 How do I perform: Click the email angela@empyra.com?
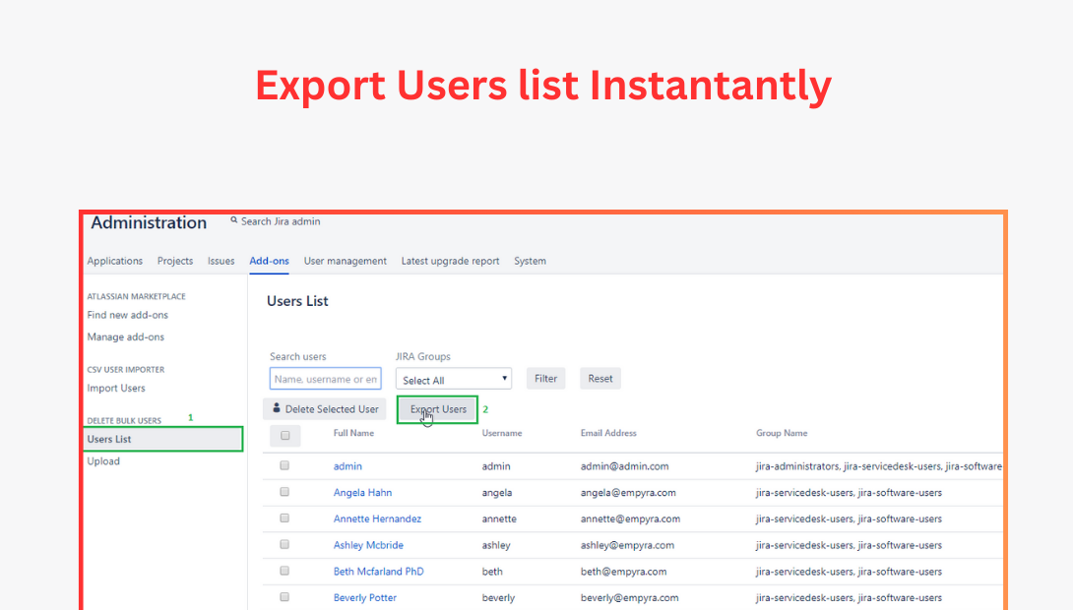coord(628,492)
